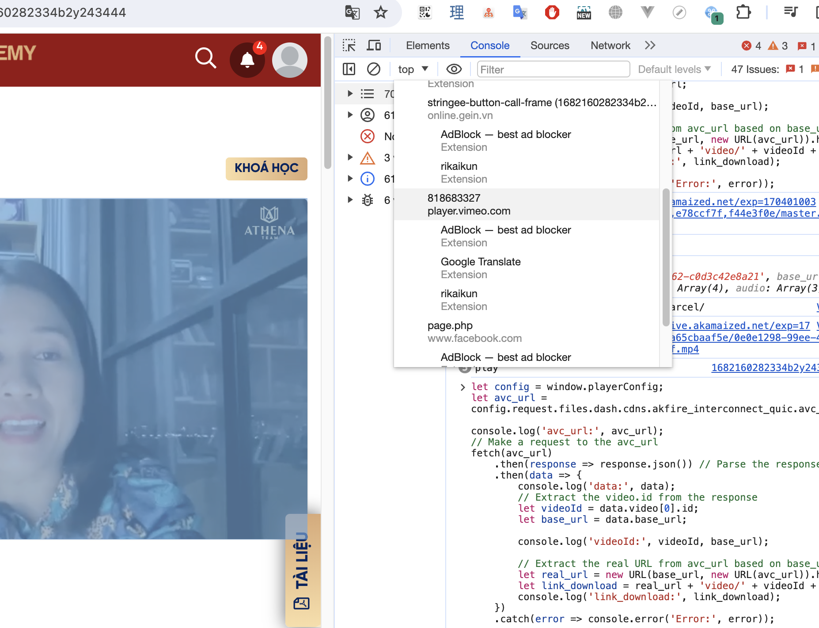
Task: Open the user profile avatar
Action: (290, 60)
